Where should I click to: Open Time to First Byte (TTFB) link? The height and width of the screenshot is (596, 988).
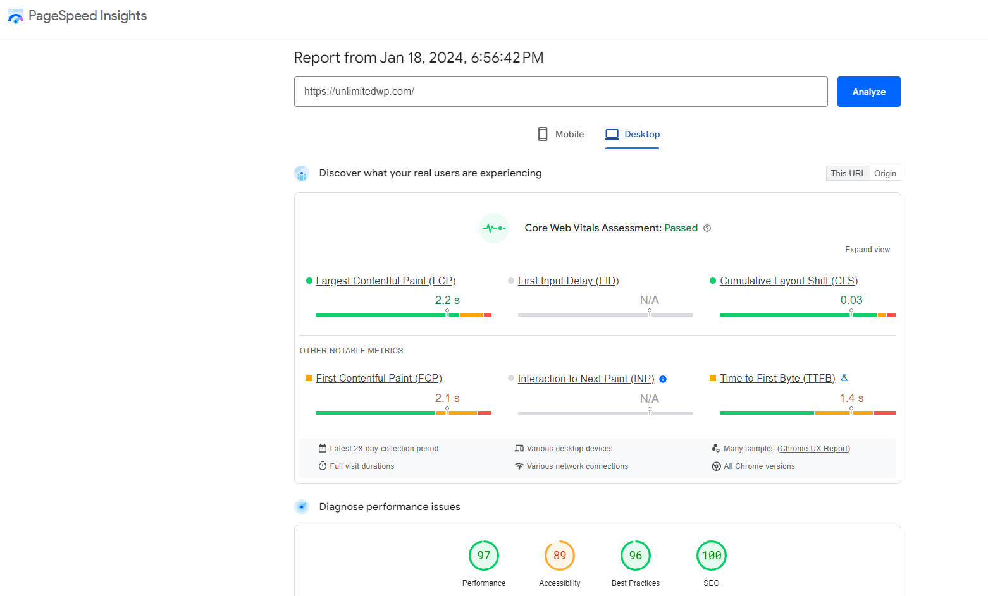777,379
